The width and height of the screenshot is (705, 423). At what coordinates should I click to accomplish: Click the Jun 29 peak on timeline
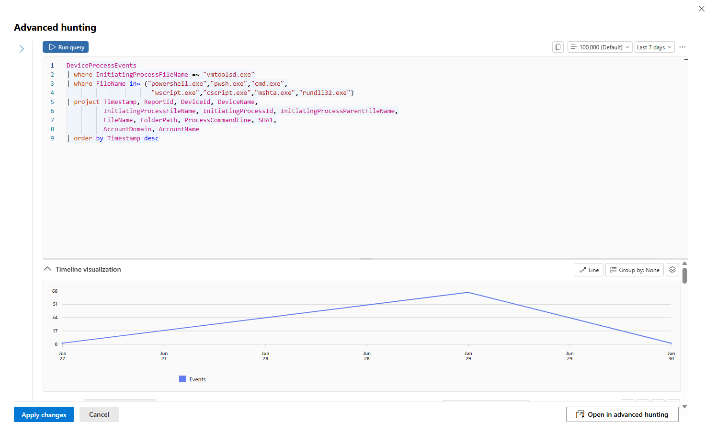pyautogui.click(x=468, y=292)
